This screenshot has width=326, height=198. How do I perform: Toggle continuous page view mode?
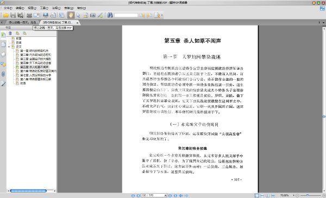coord(262,195)
